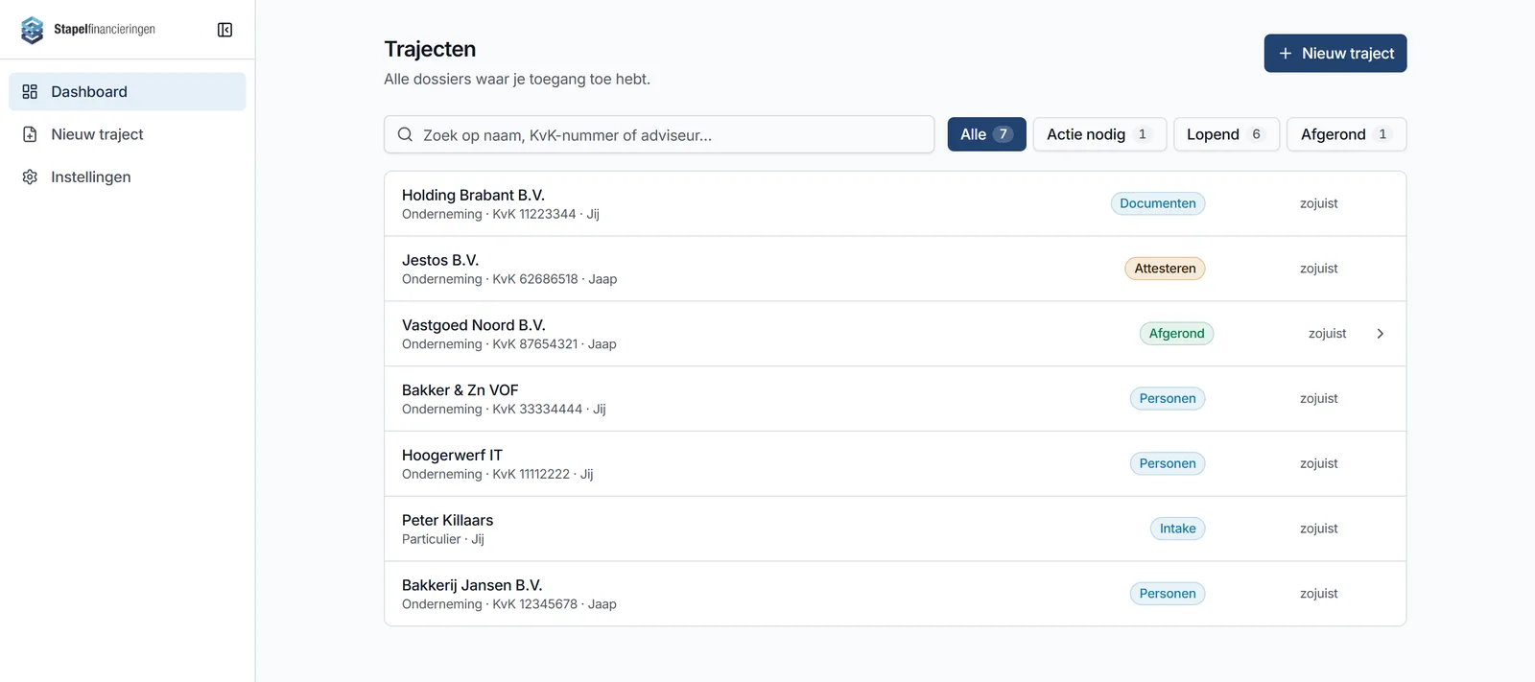Switch to the Afgerond filter

pyautogui.click(x=1346, y=134)
